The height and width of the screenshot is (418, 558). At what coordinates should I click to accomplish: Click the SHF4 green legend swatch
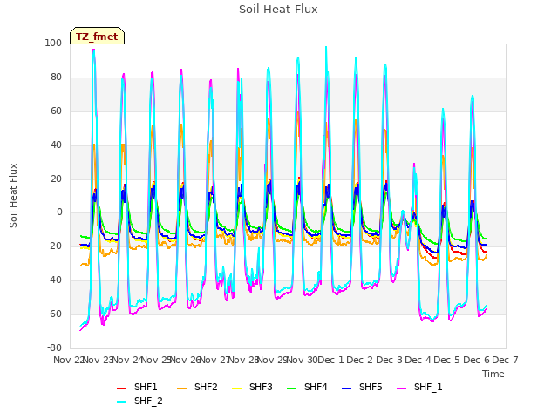coord(292,388)
